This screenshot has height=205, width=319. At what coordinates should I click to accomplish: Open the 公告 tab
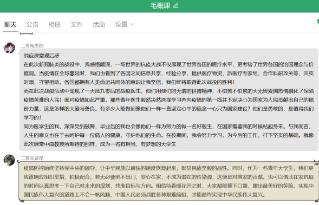click(x=32, y=24)
